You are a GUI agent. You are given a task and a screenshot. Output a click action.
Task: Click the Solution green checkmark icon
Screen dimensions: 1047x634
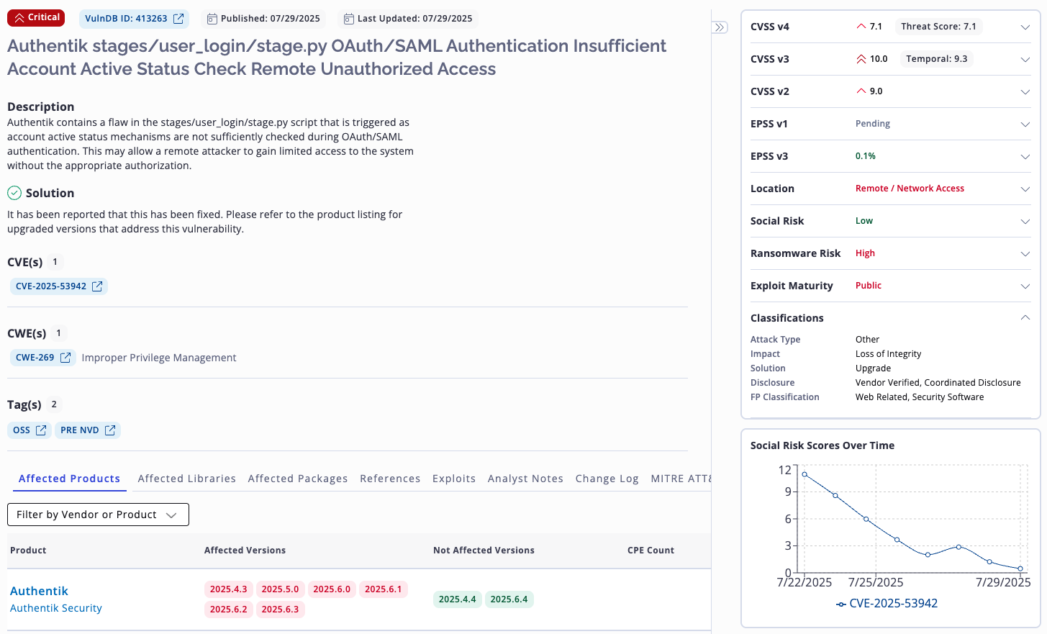[14, 193]
